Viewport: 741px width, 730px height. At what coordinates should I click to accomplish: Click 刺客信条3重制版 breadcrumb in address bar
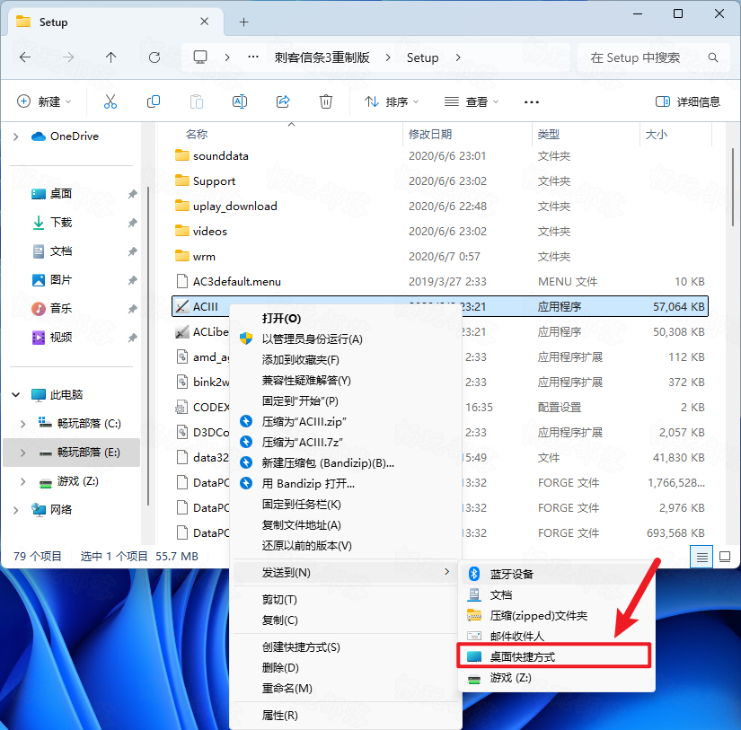coord(322,57)
